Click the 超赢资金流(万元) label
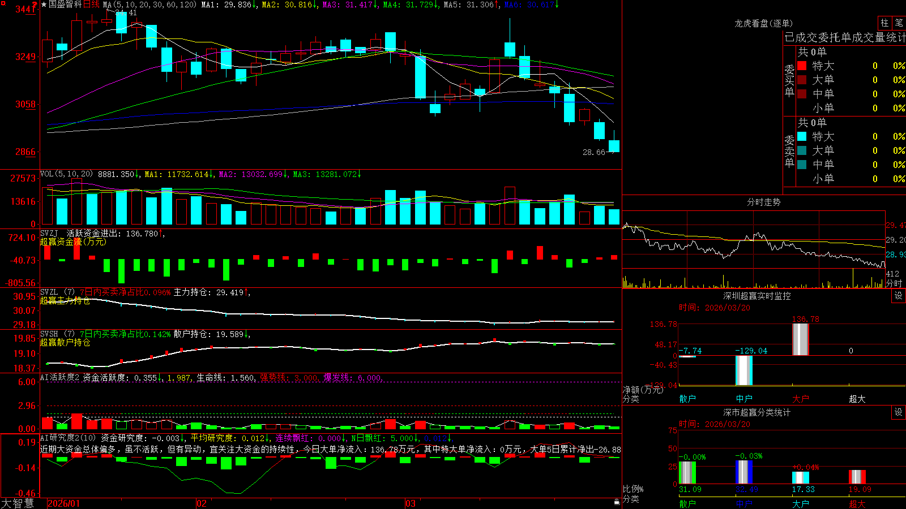 pyautogui.click(x=73, y=241)
